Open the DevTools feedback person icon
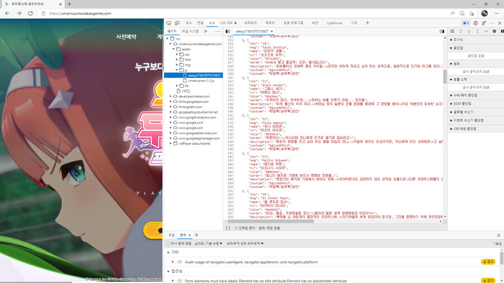504x283 pixels. point(484,23)
